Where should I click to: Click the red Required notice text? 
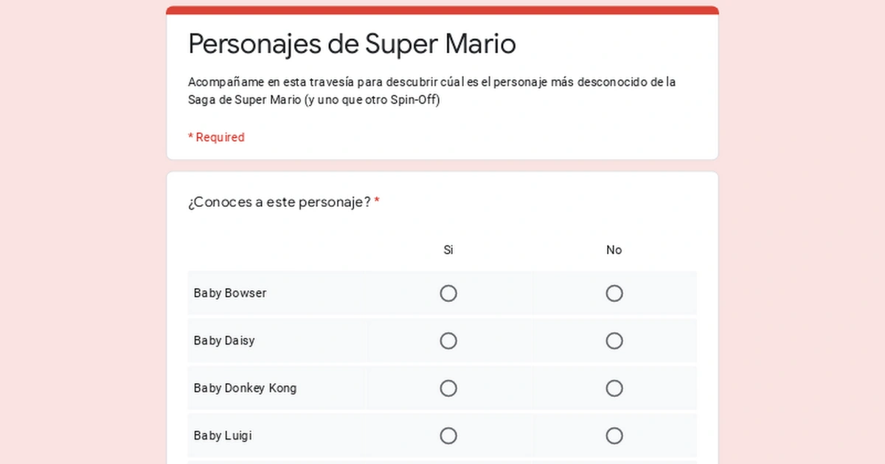coord(216,138)
